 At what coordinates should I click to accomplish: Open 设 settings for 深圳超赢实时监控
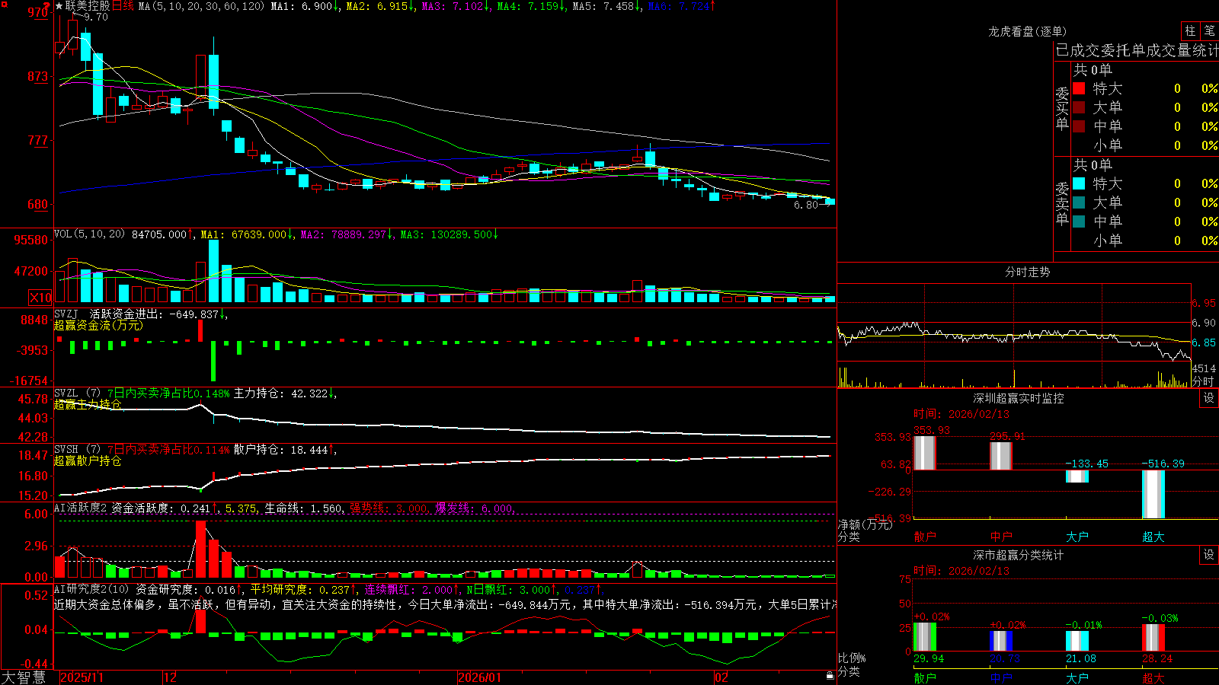pos(1209,398)
